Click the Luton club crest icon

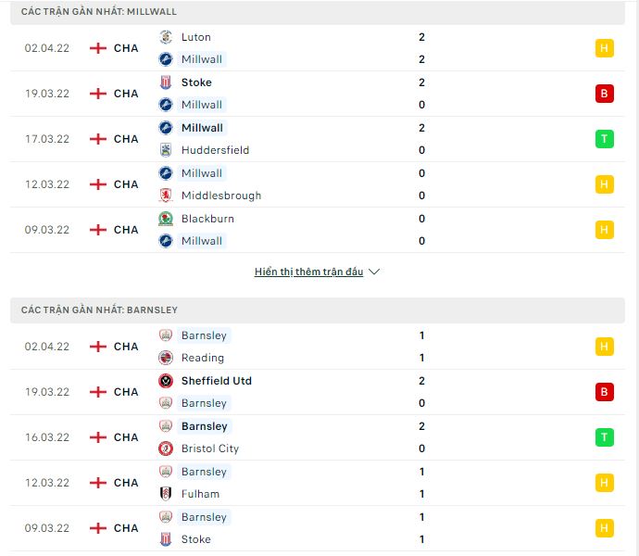coord(166,37)
